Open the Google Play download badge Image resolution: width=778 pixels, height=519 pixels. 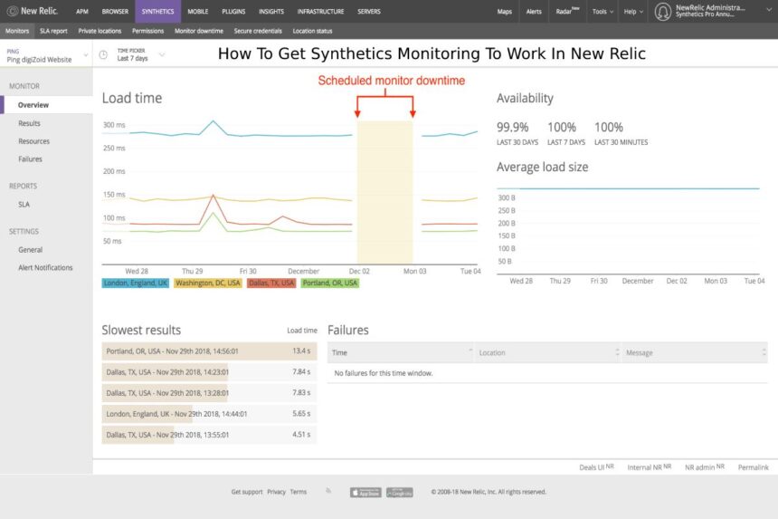(400, 492)
